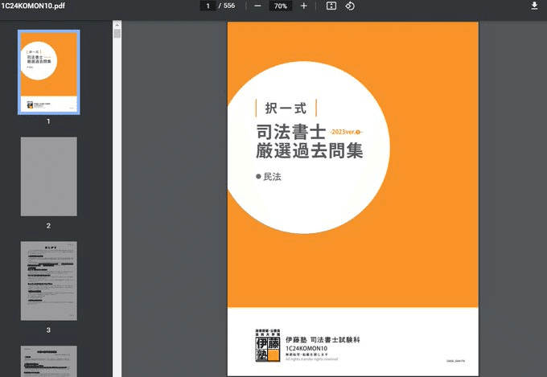547x377 pixels.
Task: Open the partly visible fourth page thumbnail
Action: point(49,361)
